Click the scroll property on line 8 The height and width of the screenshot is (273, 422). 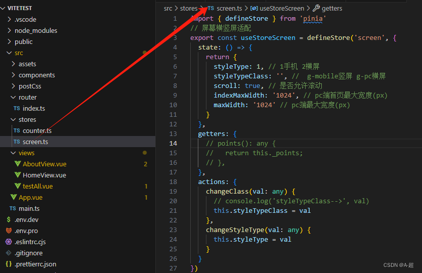(225, 86)
